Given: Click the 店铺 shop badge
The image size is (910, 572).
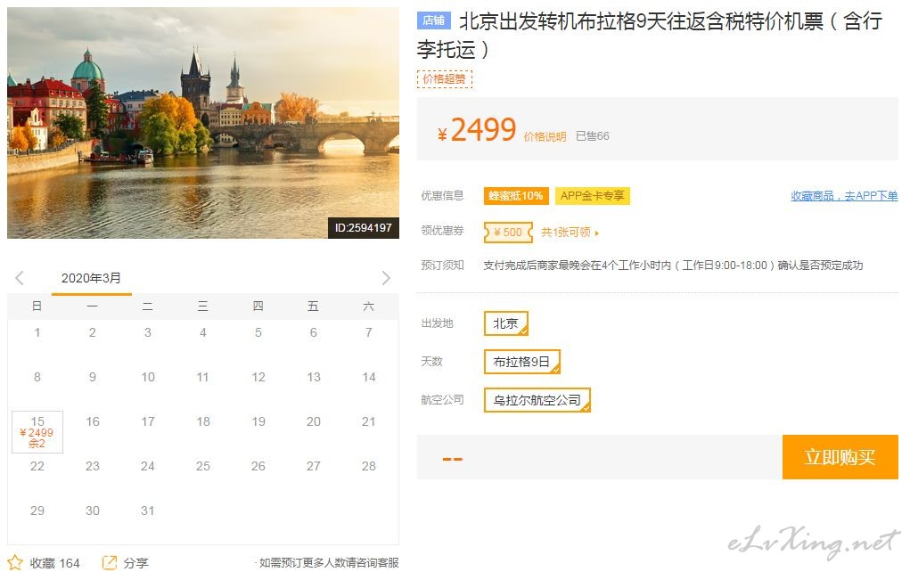Looking at the screenshot, I should click(x=433, y=20).
